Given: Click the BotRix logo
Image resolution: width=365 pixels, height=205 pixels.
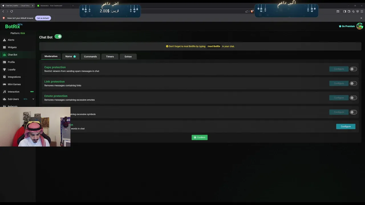Looking at the screenshot, I should pyautogui.click(x=13, y=26).
